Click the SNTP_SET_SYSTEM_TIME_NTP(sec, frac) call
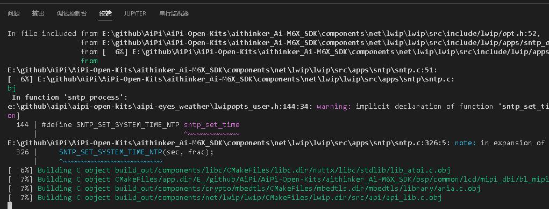 coord(136,152)
